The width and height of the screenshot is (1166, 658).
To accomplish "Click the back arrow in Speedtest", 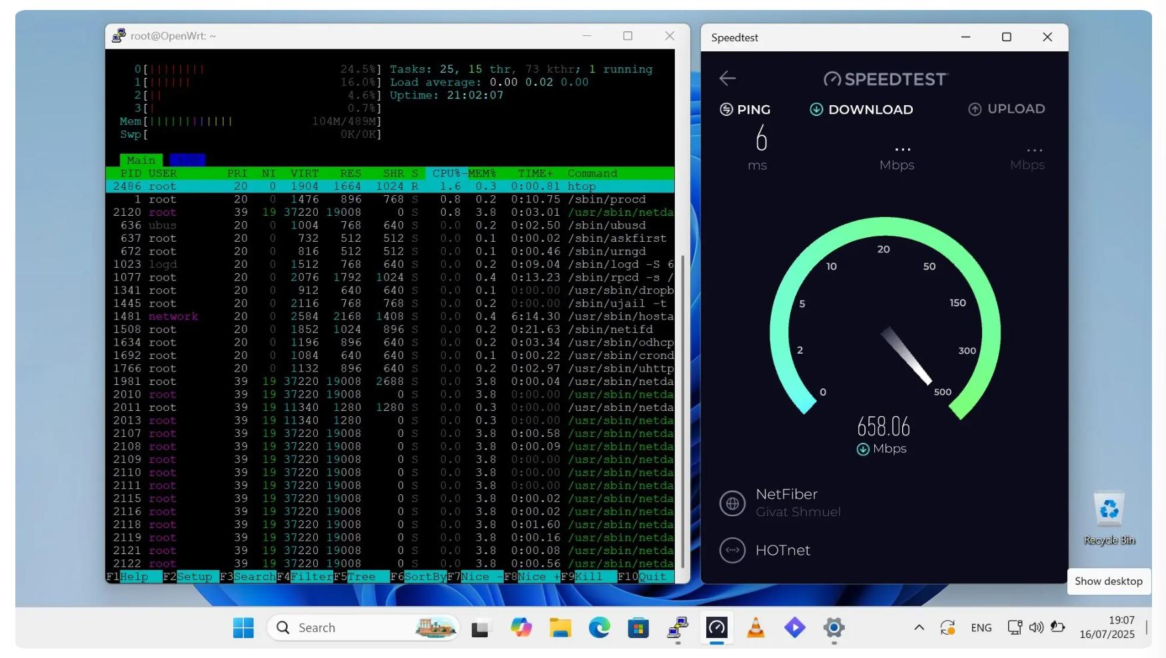I will point(728,78).
